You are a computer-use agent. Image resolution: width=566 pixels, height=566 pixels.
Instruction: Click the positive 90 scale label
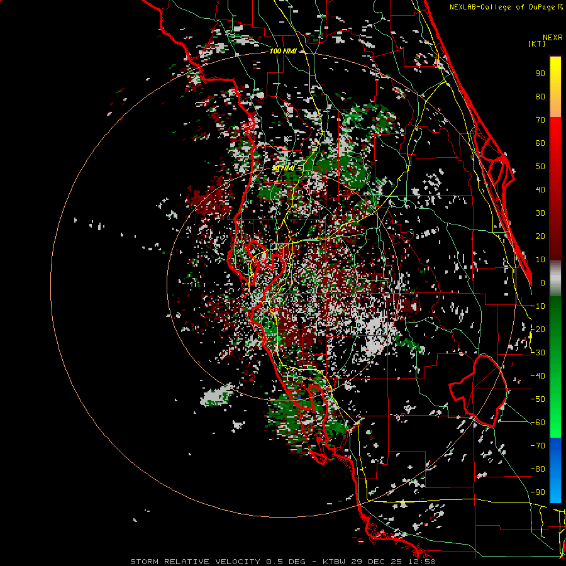click(x=540, y=74)
